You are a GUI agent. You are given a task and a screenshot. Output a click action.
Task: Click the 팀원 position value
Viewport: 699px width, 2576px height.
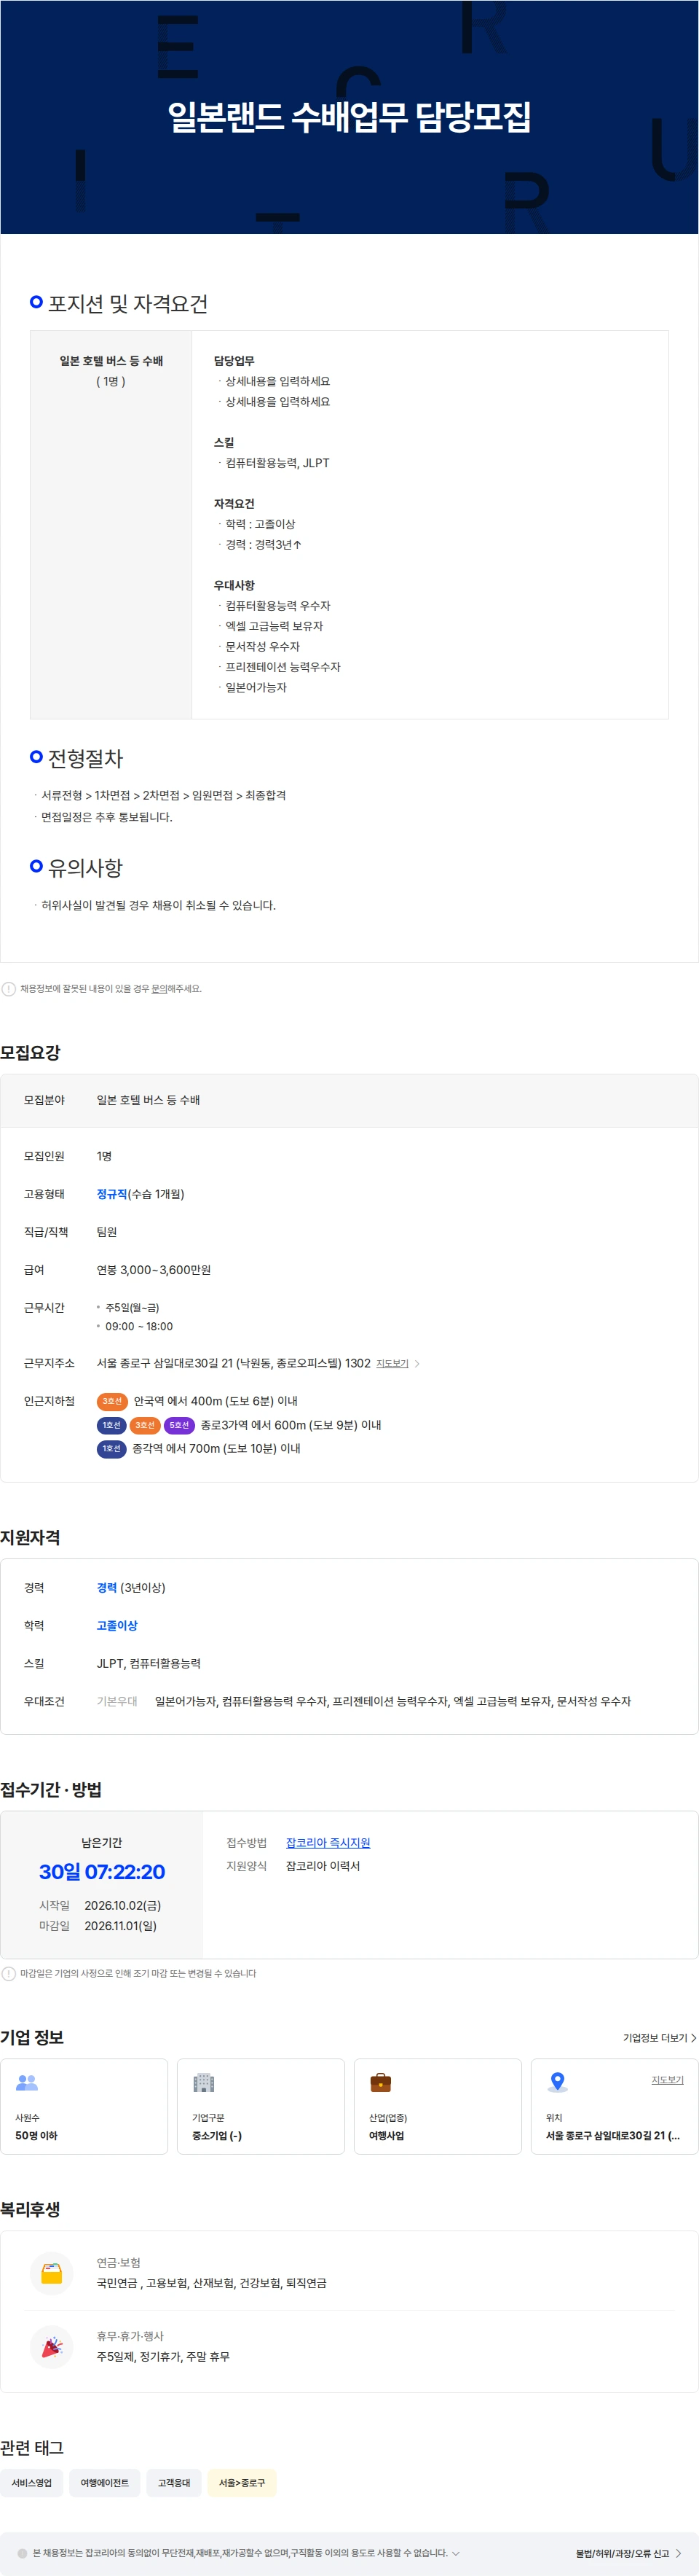tap(107, 1232)
